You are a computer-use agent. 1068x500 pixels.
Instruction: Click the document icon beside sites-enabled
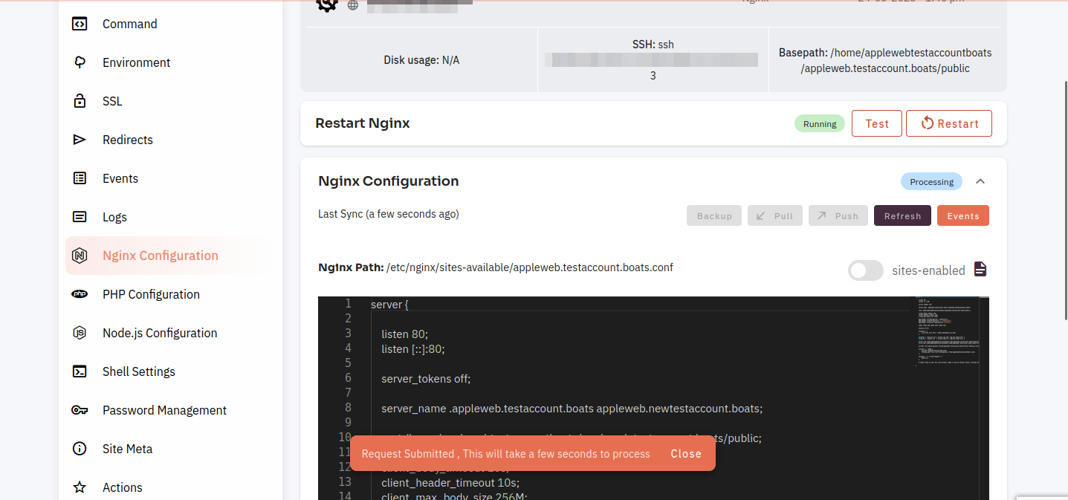click(980, 270)
